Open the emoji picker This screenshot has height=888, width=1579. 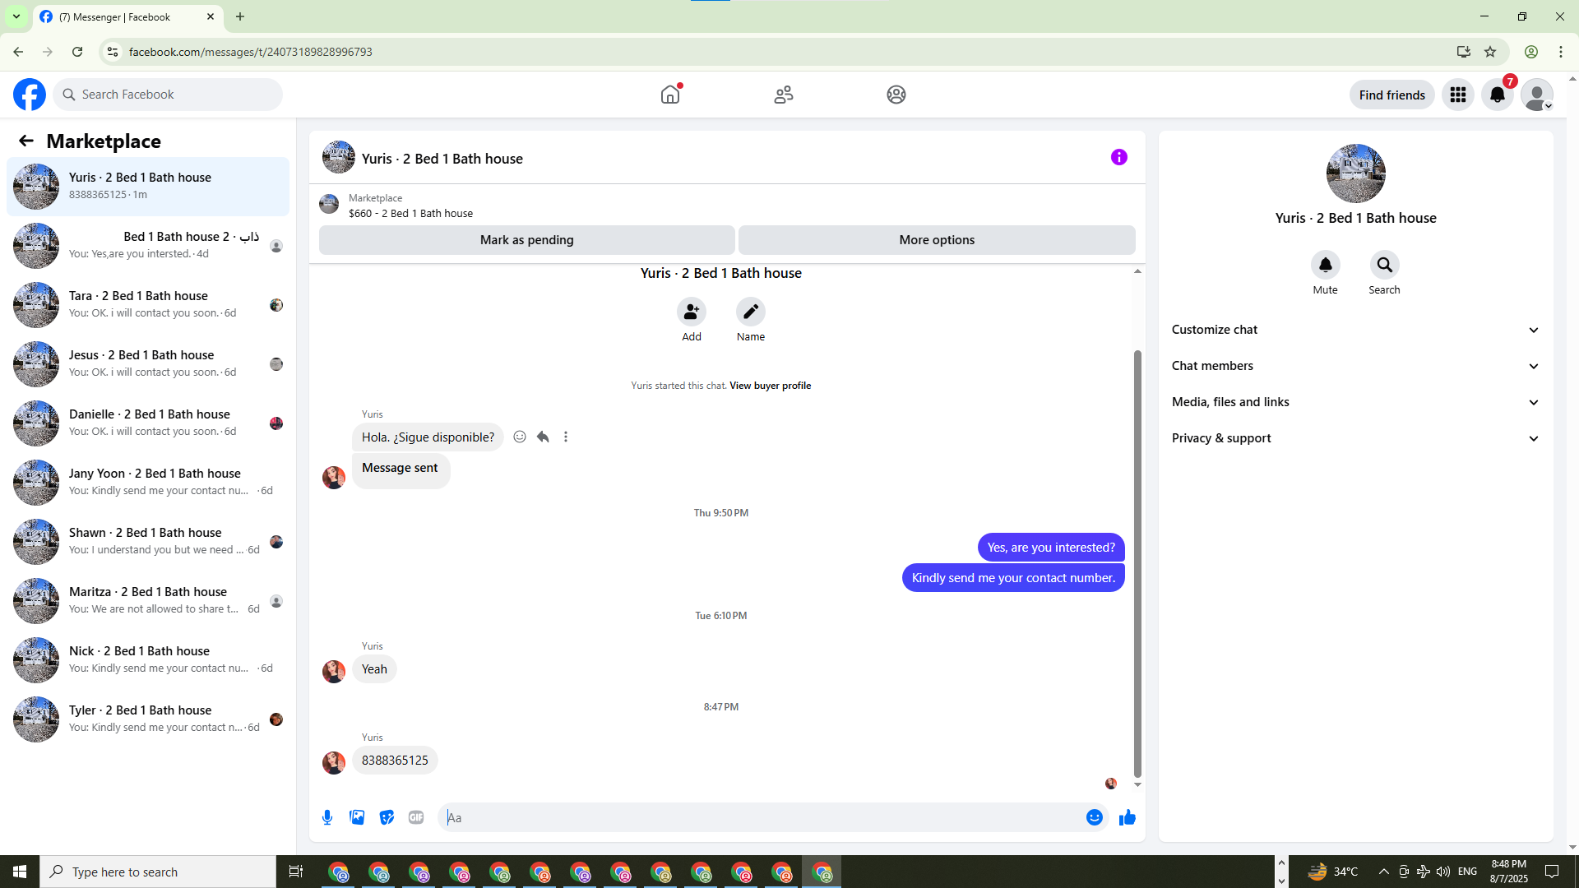pyautogui.click(x=1095, y=817)
